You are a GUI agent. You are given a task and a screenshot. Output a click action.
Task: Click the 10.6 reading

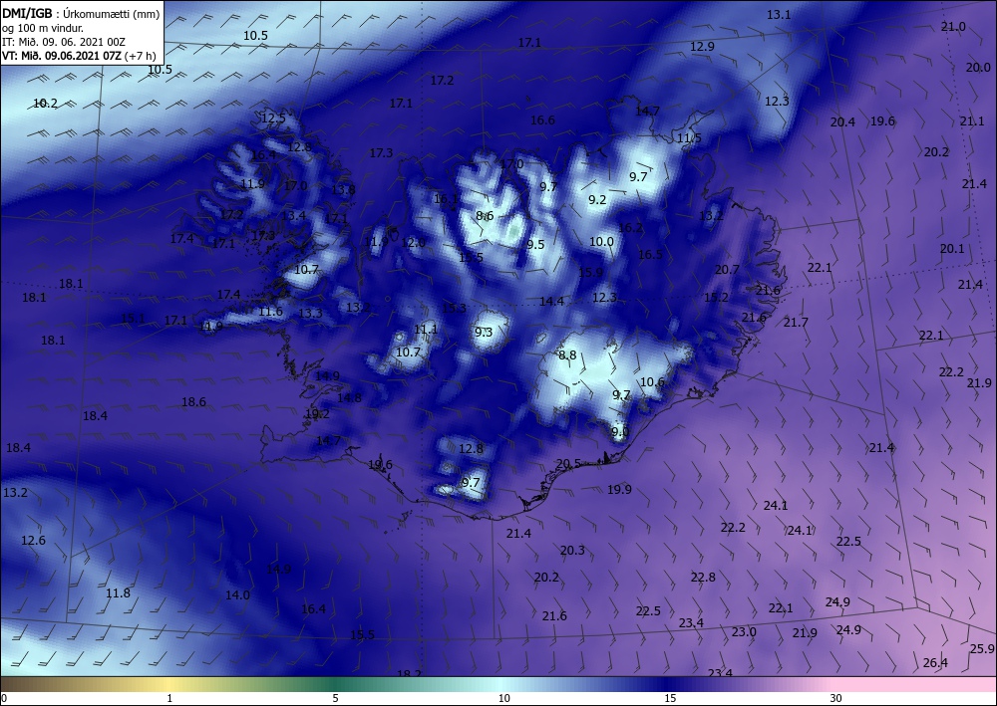pyautogui.click(x=652, y=381)
